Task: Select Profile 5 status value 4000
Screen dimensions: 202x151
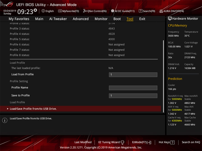Action: click(112, 39)
